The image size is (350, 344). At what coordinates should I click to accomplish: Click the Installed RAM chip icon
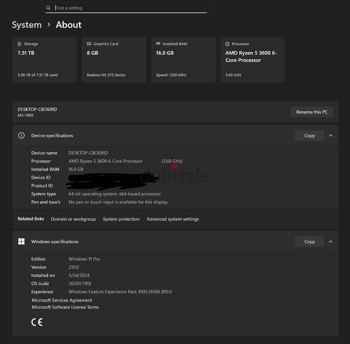158,43
